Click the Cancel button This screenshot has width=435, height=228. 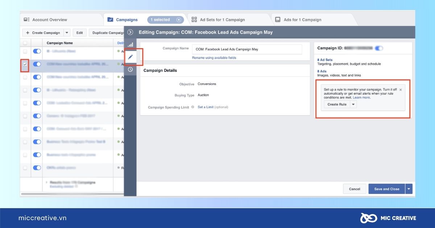[x=355, y=189]
